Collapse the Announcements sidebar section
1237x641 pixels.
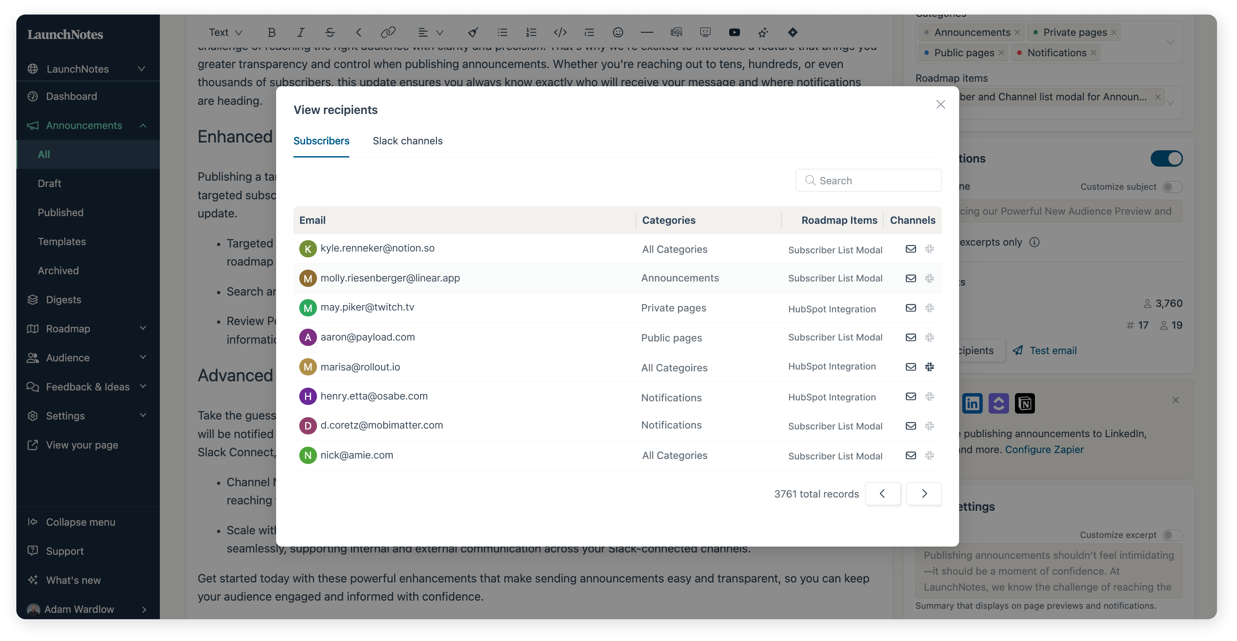coord(143,125)
